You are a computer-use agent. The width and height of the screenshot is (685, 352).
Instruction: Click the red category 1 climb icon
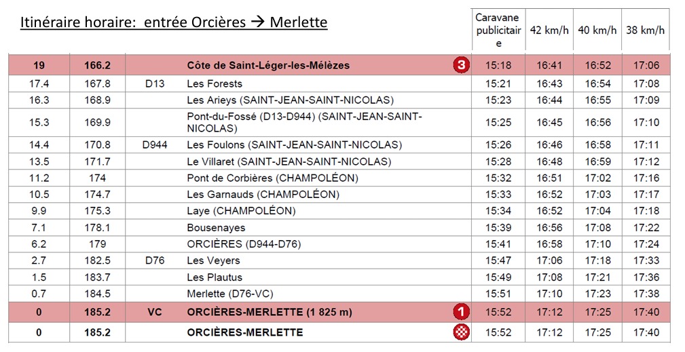(462, 312)
